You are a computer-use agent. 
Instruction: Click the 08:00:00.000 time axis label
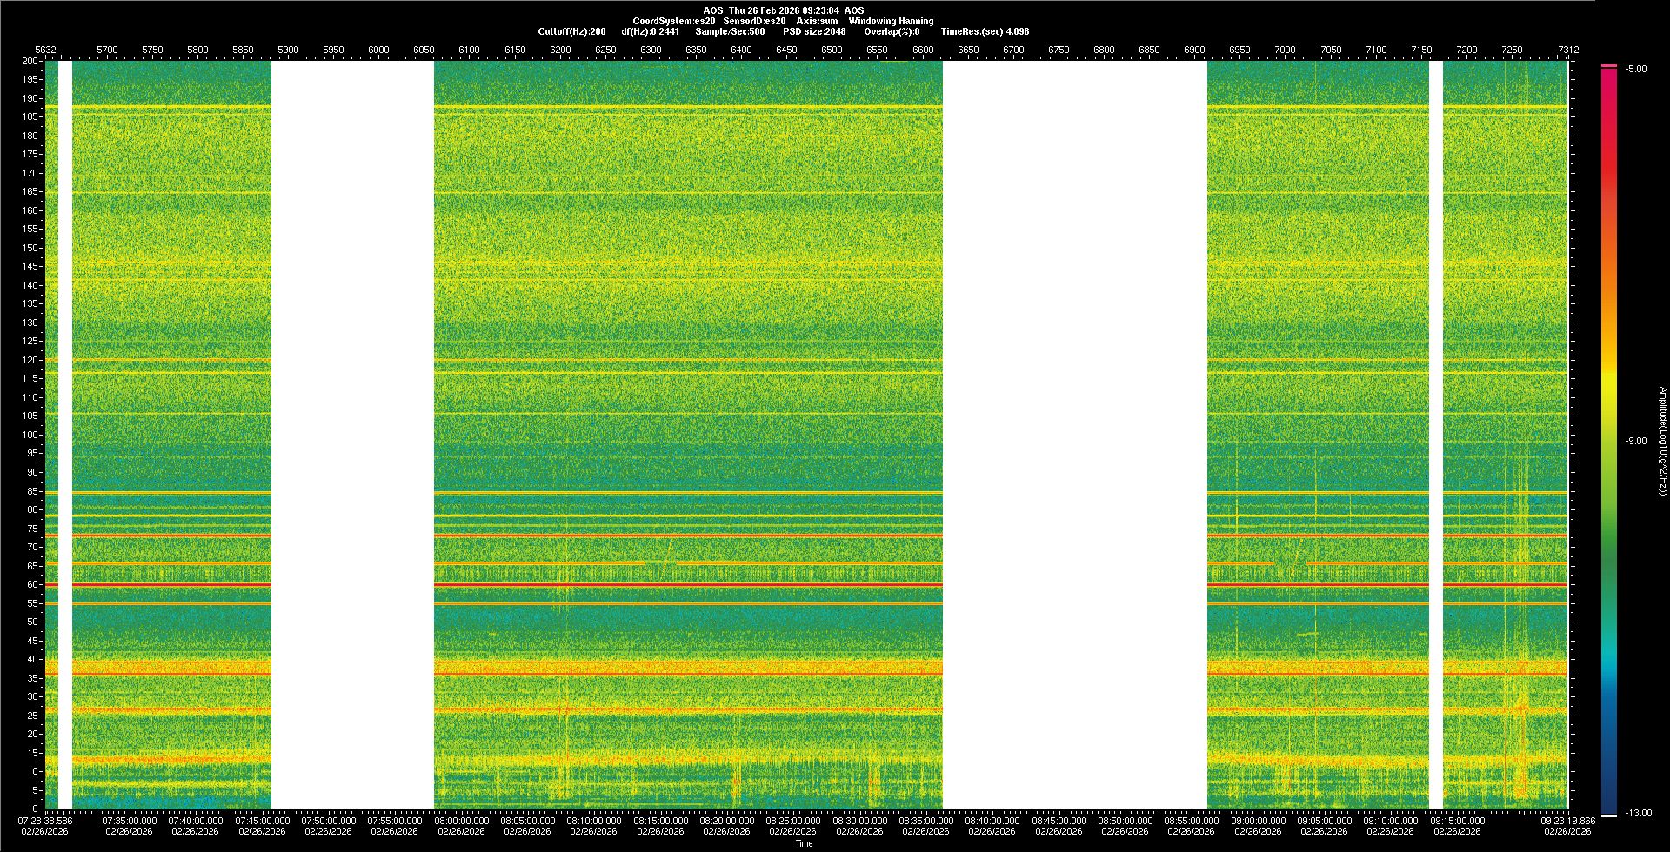(x=461, y=821)
